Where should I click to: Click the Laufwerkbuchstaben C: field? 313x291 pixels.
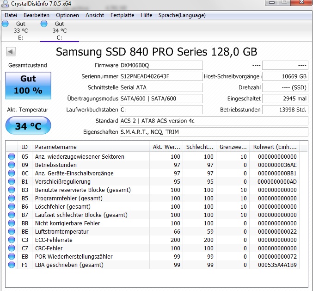[161, 110]
